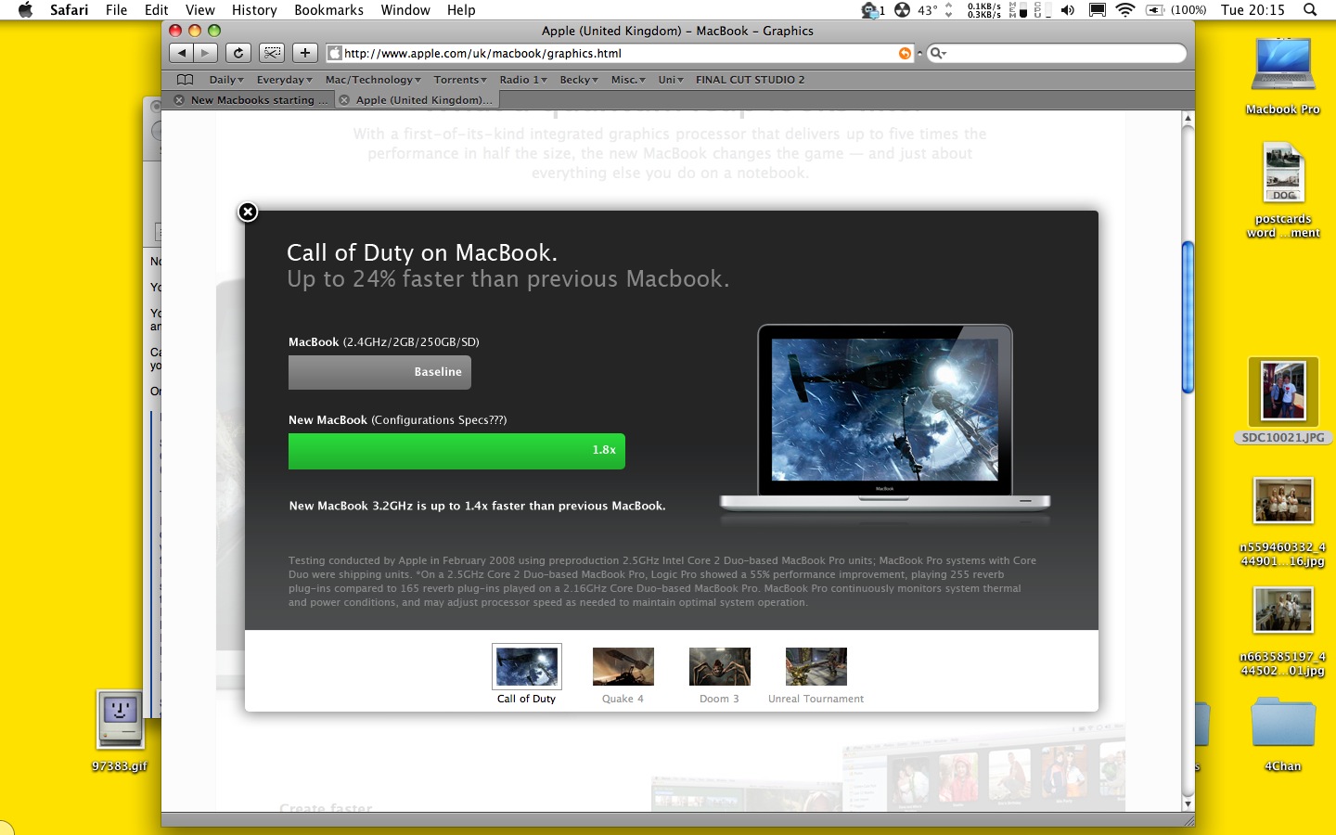Viewport: 1336px width, 835px height.
Task: Expand the Becky bookmarks folder
Action: 579,80
